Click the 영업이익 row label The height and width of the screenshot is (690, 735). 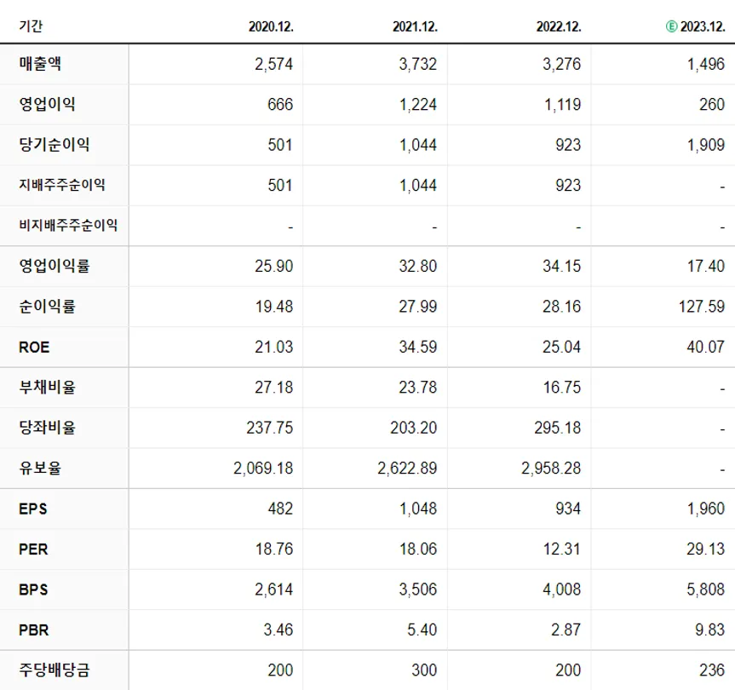(x=47, y=104)
